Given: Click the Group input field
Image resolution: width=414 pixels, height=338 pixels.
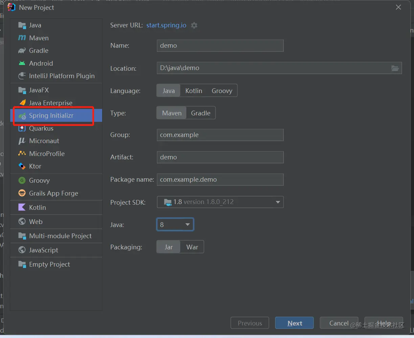Looking at the screenshot, I should pos(220,135).
